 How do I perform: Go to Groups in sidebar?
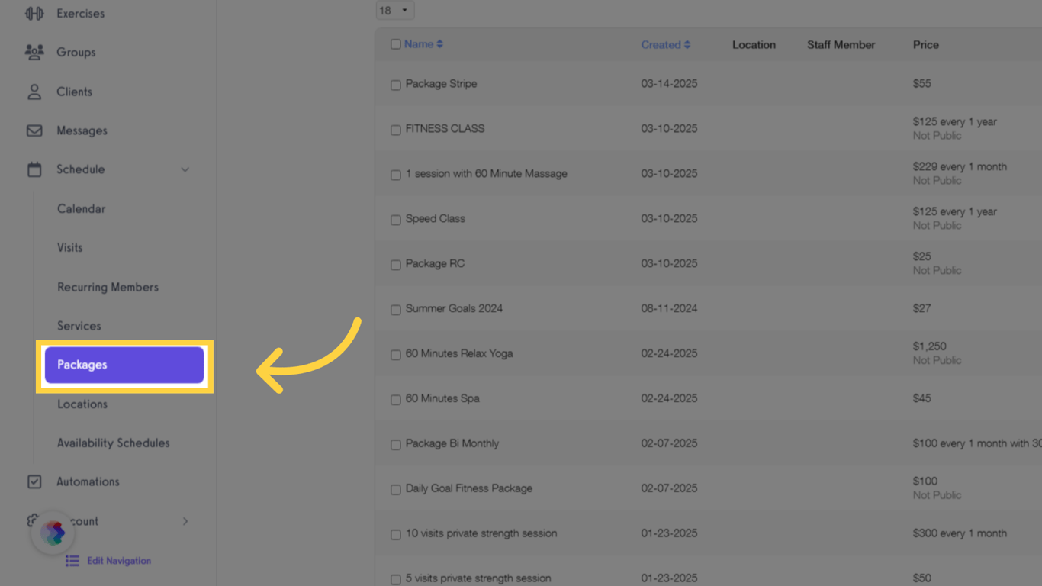coord(76,52)
